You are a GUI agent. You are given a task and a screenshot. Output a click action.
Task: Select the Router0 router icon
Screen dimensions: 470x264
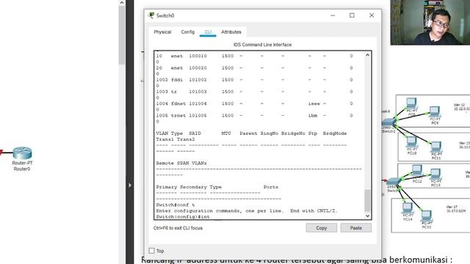(x=22, y=153)
